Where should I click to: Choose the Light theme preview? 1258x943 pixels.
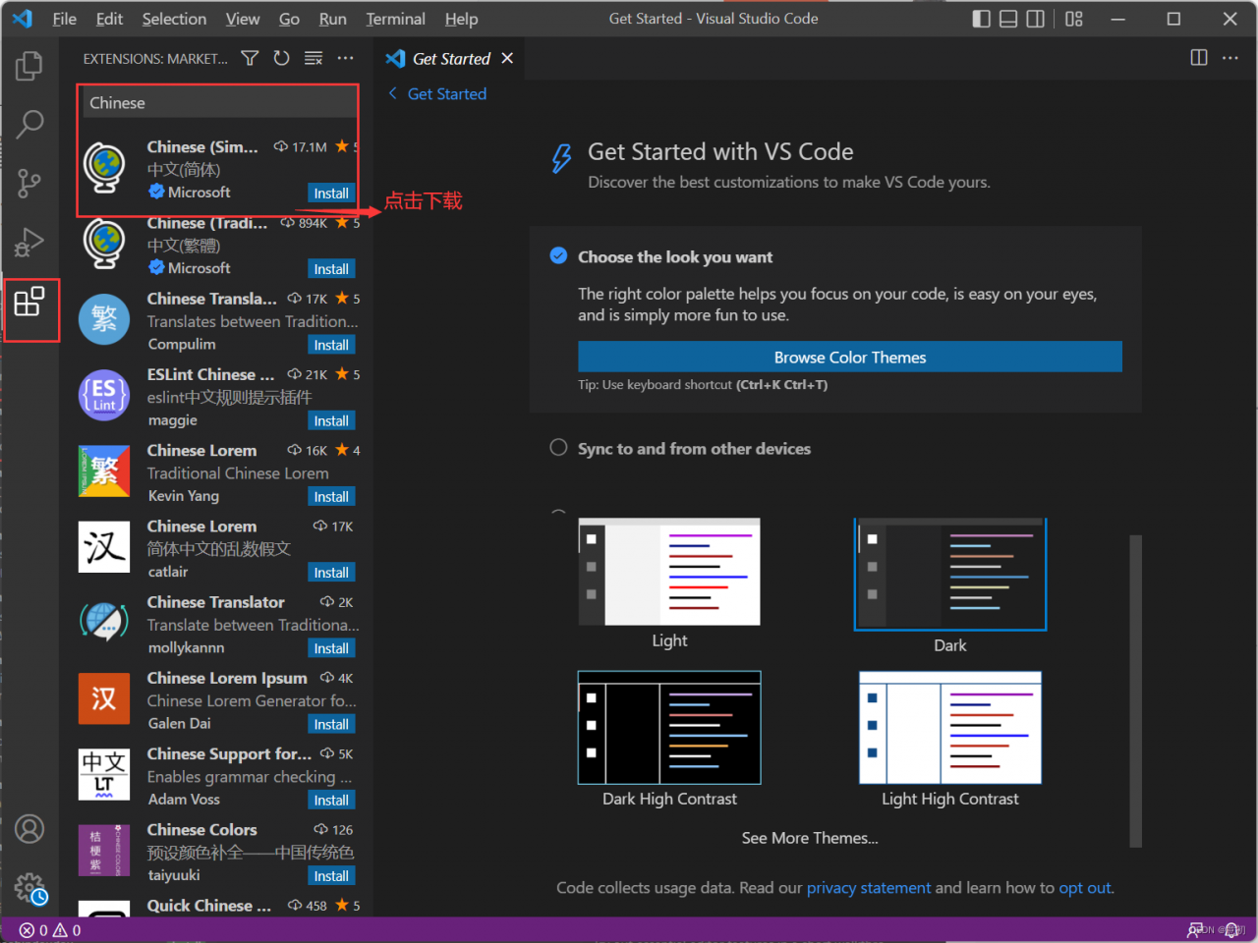(669, 572)
